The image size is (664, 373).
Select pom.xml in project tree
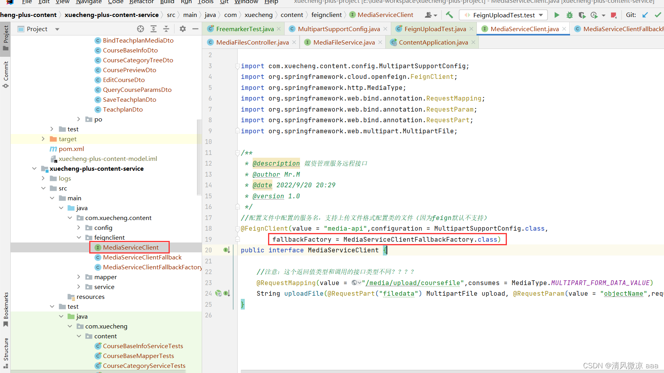click(71, 149)
